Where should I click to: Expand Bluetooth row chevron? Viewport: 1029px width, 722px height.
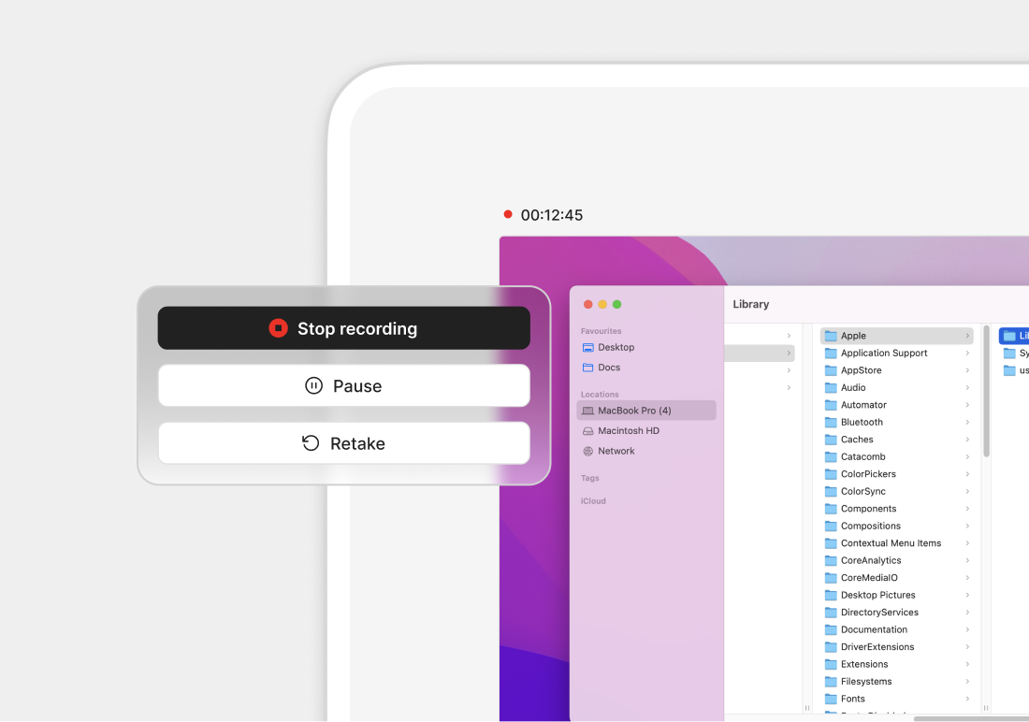click(967, 422)
